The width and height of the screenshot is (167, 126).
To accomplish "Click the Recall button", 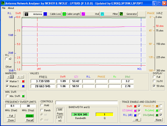I will (29, 120).
